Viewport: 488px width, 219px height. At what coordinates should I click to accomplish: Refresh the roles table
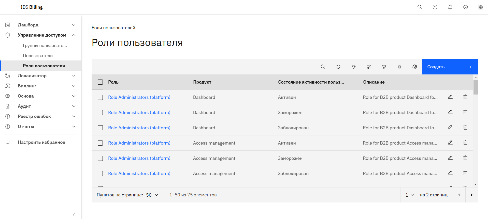[x=338, y=67]
